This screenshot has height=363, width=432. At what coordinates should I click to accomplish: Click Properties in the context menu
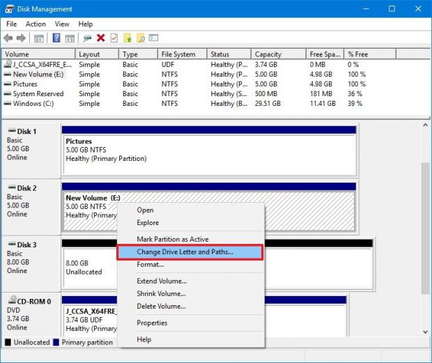point(152,323)
